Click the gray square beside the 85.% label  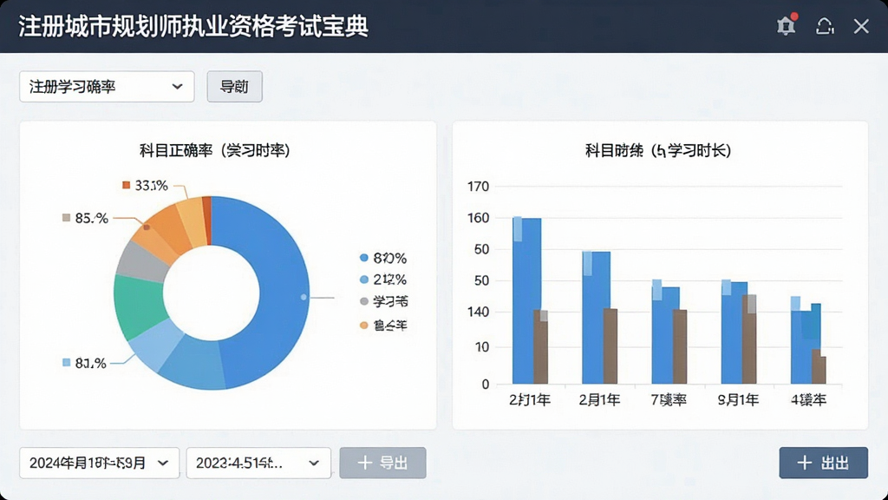pos(66,218)
